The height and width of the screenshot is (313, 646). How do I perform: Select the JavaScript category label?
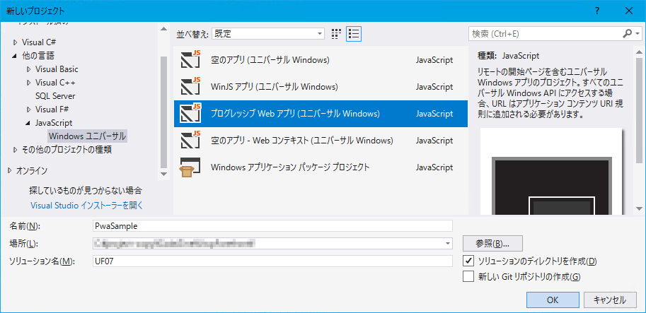click(x=54, y=122)
